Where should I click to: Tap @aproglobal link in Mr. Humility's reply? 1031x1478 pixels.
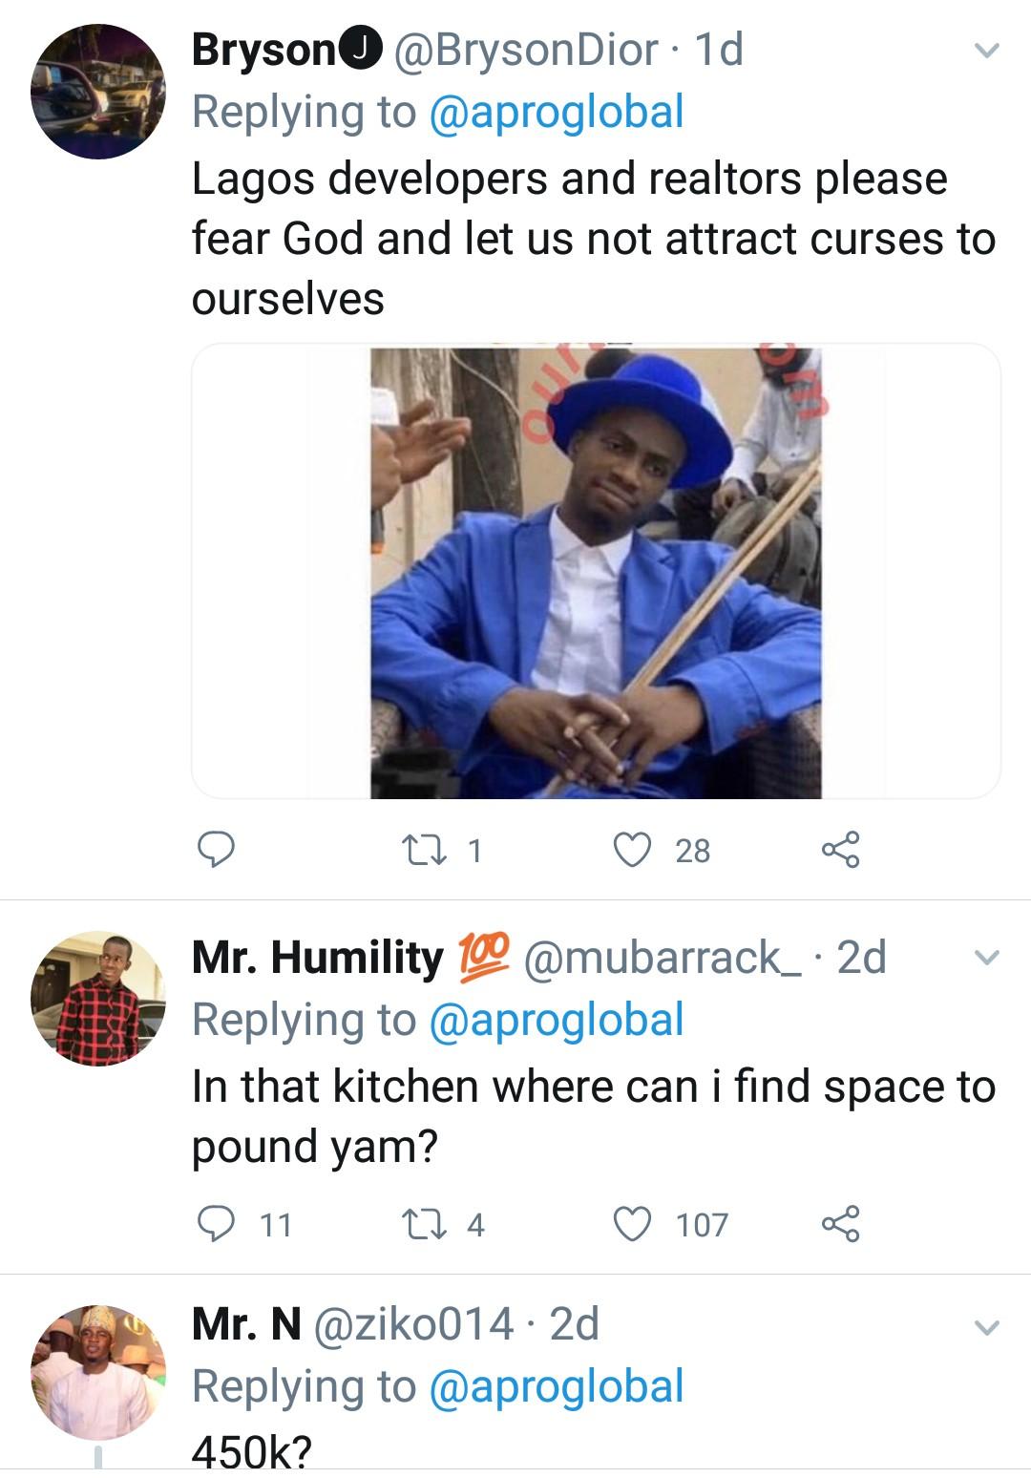tap(557, 1020)
